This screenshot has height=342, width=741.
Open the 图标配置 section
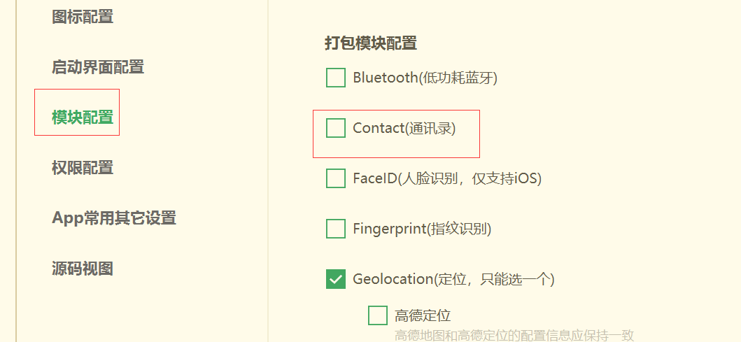pyautogui.click(x=83, y=17)
